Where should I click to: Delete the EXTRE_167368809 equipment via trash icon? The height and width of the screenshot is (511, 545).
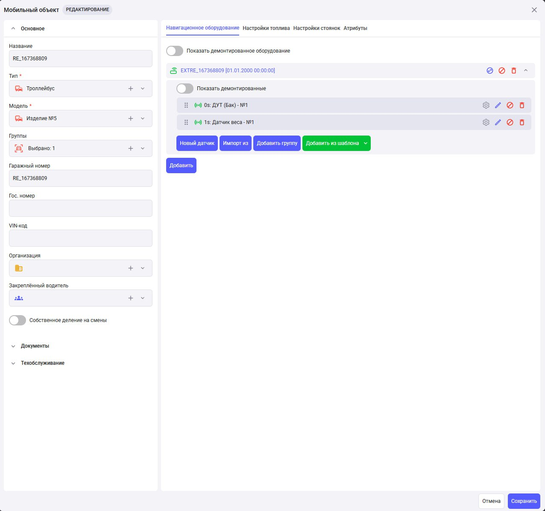click(514, 71)
